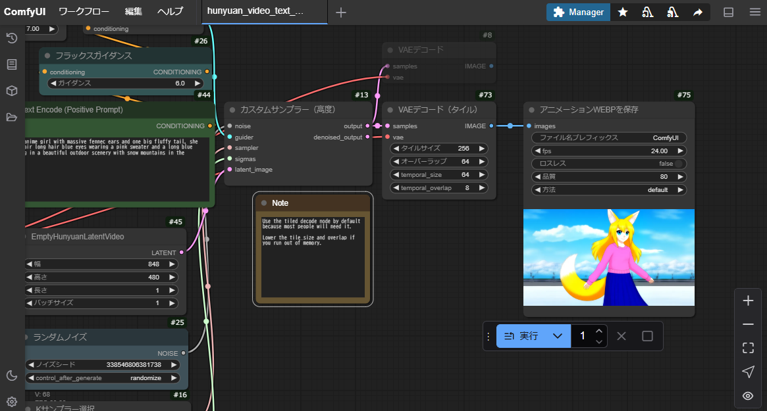Image resolution: width=767 pixels, height=411 pixels.
Task: Click the generated fox girl preview image
Action: 609,258
